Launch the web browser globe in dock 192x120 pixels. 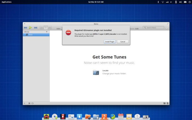point(112,117)
